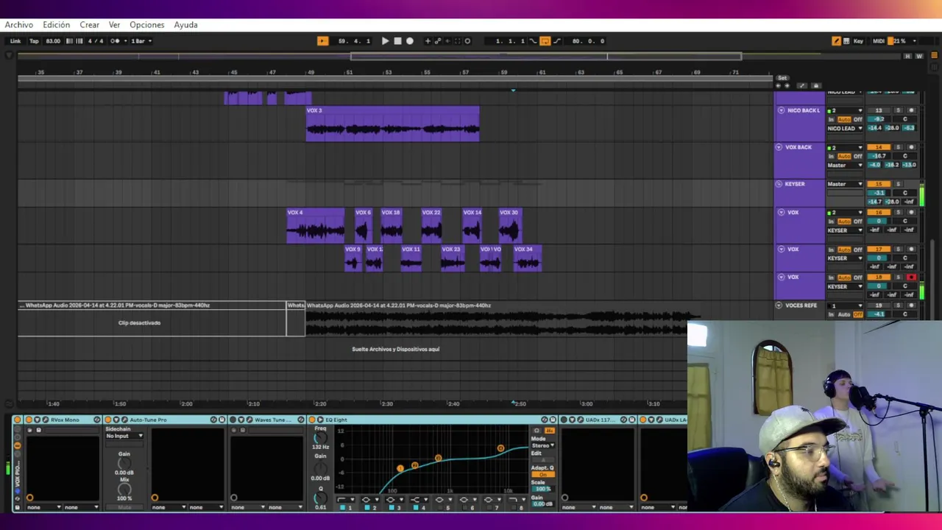Image resolution: width=942 pixels, height=530 pixels.
Task: Select the VOX 4 audio clip
Action: pyautogui.click(x=315, y=226)
